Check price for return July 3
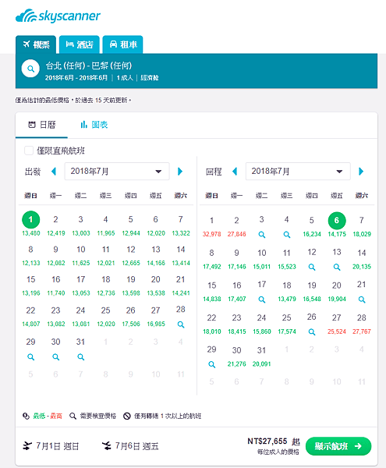The width and height of the screenshot is (386, 468). pyautogui.click(x=261, y=235)
